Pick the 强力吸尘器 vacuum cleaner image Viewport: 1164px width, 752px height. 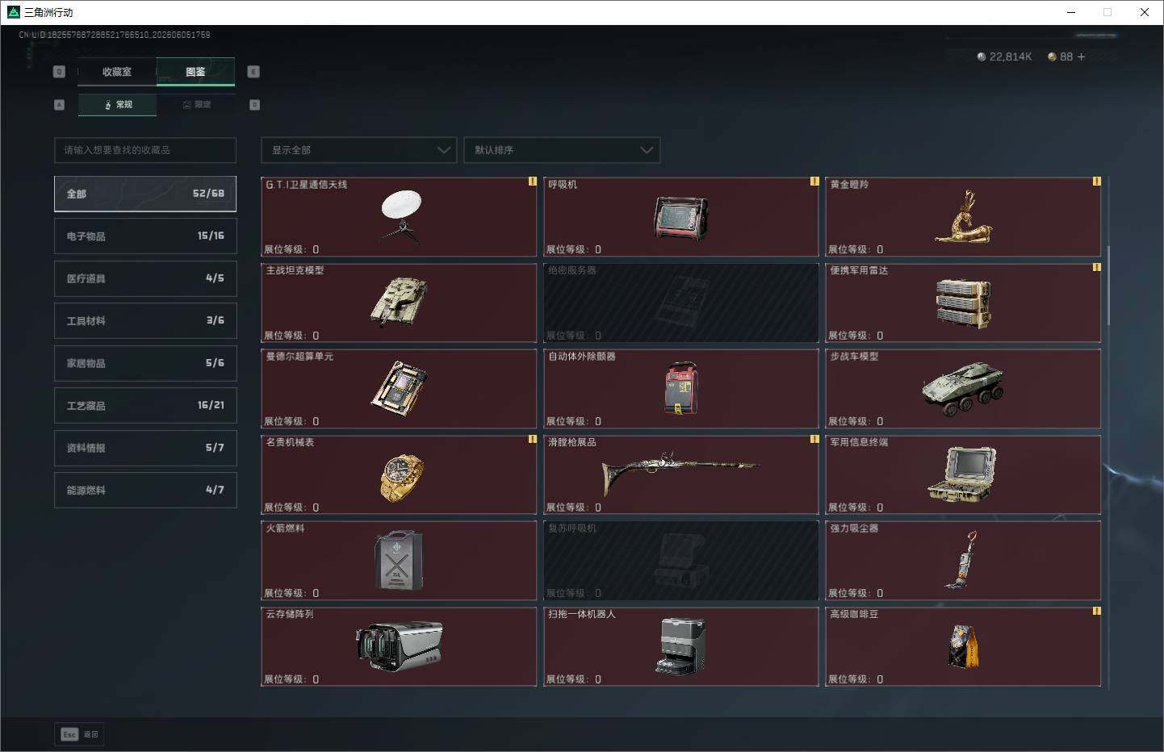click(x=961, y=560)
